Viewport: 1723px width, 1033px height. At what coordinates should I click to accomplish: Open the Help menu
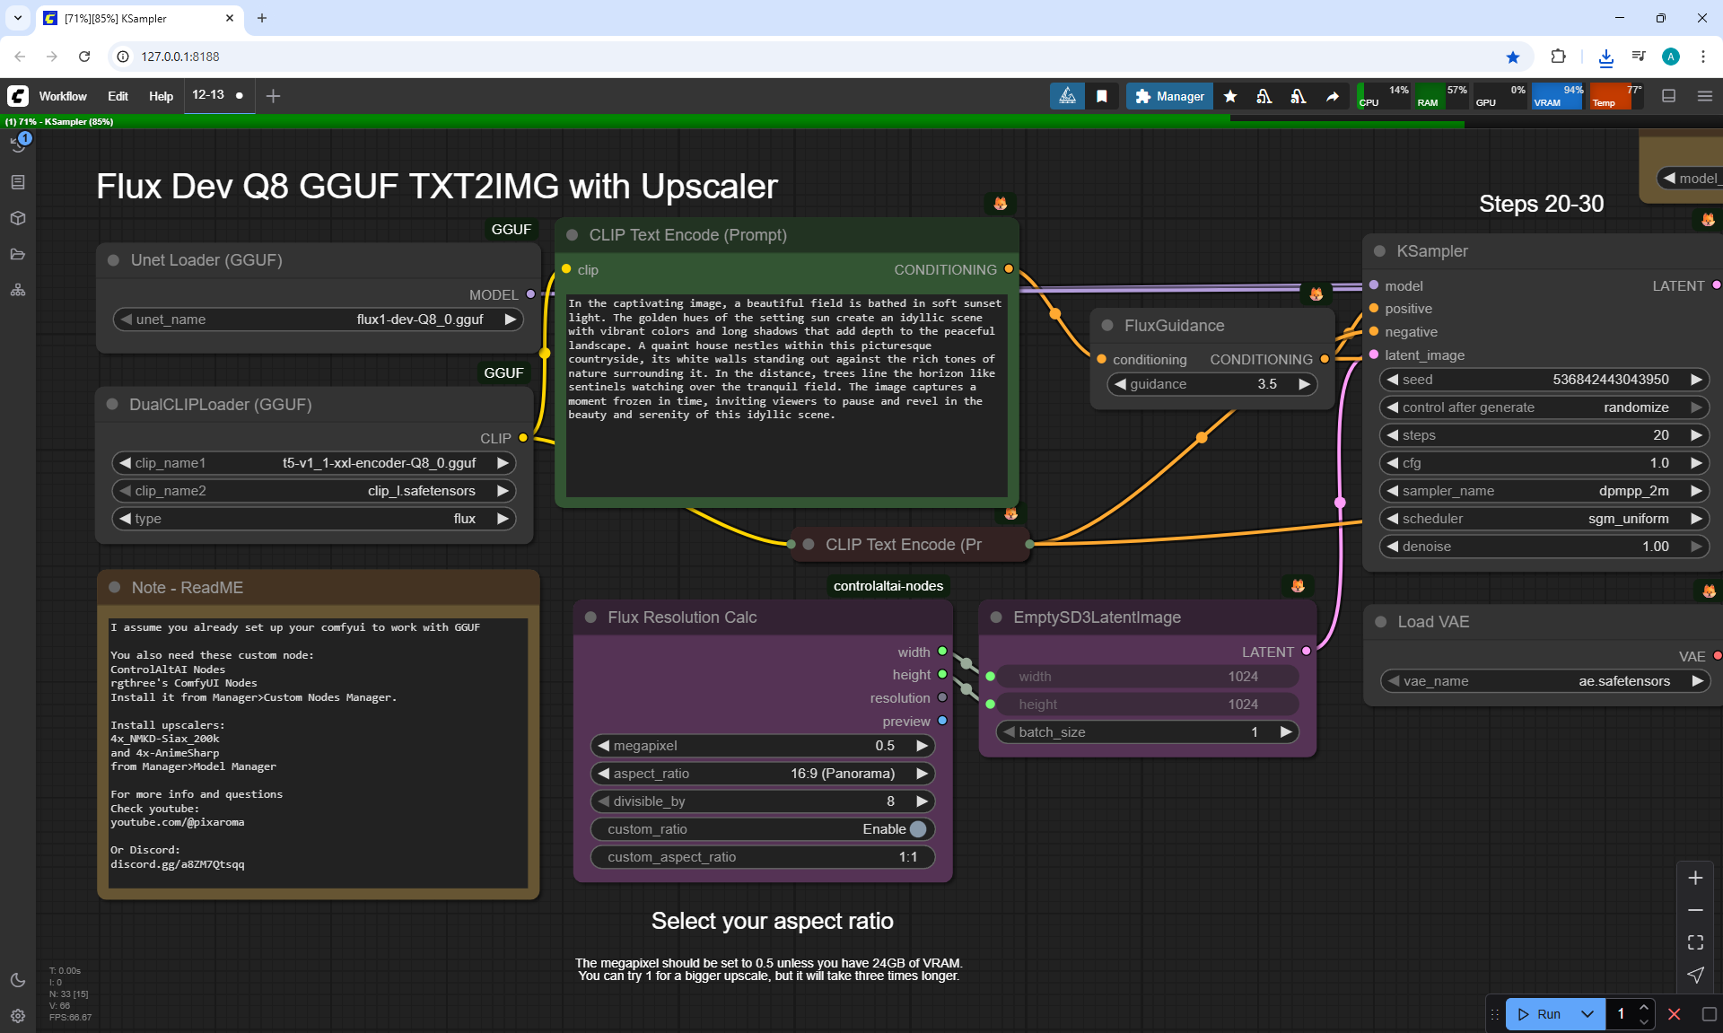(x=161, y=96)
